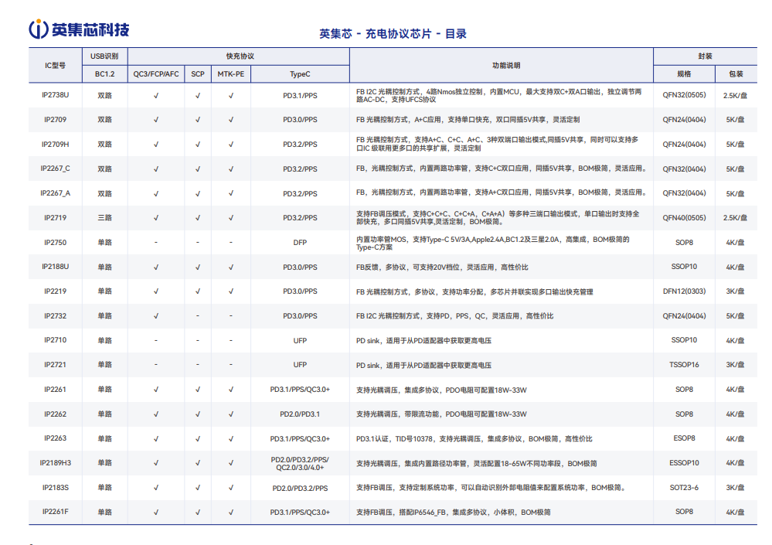Click the UFP cell in IP2721 row
The height and width of the screenshot is (545, 772).
tap(300, 364)
